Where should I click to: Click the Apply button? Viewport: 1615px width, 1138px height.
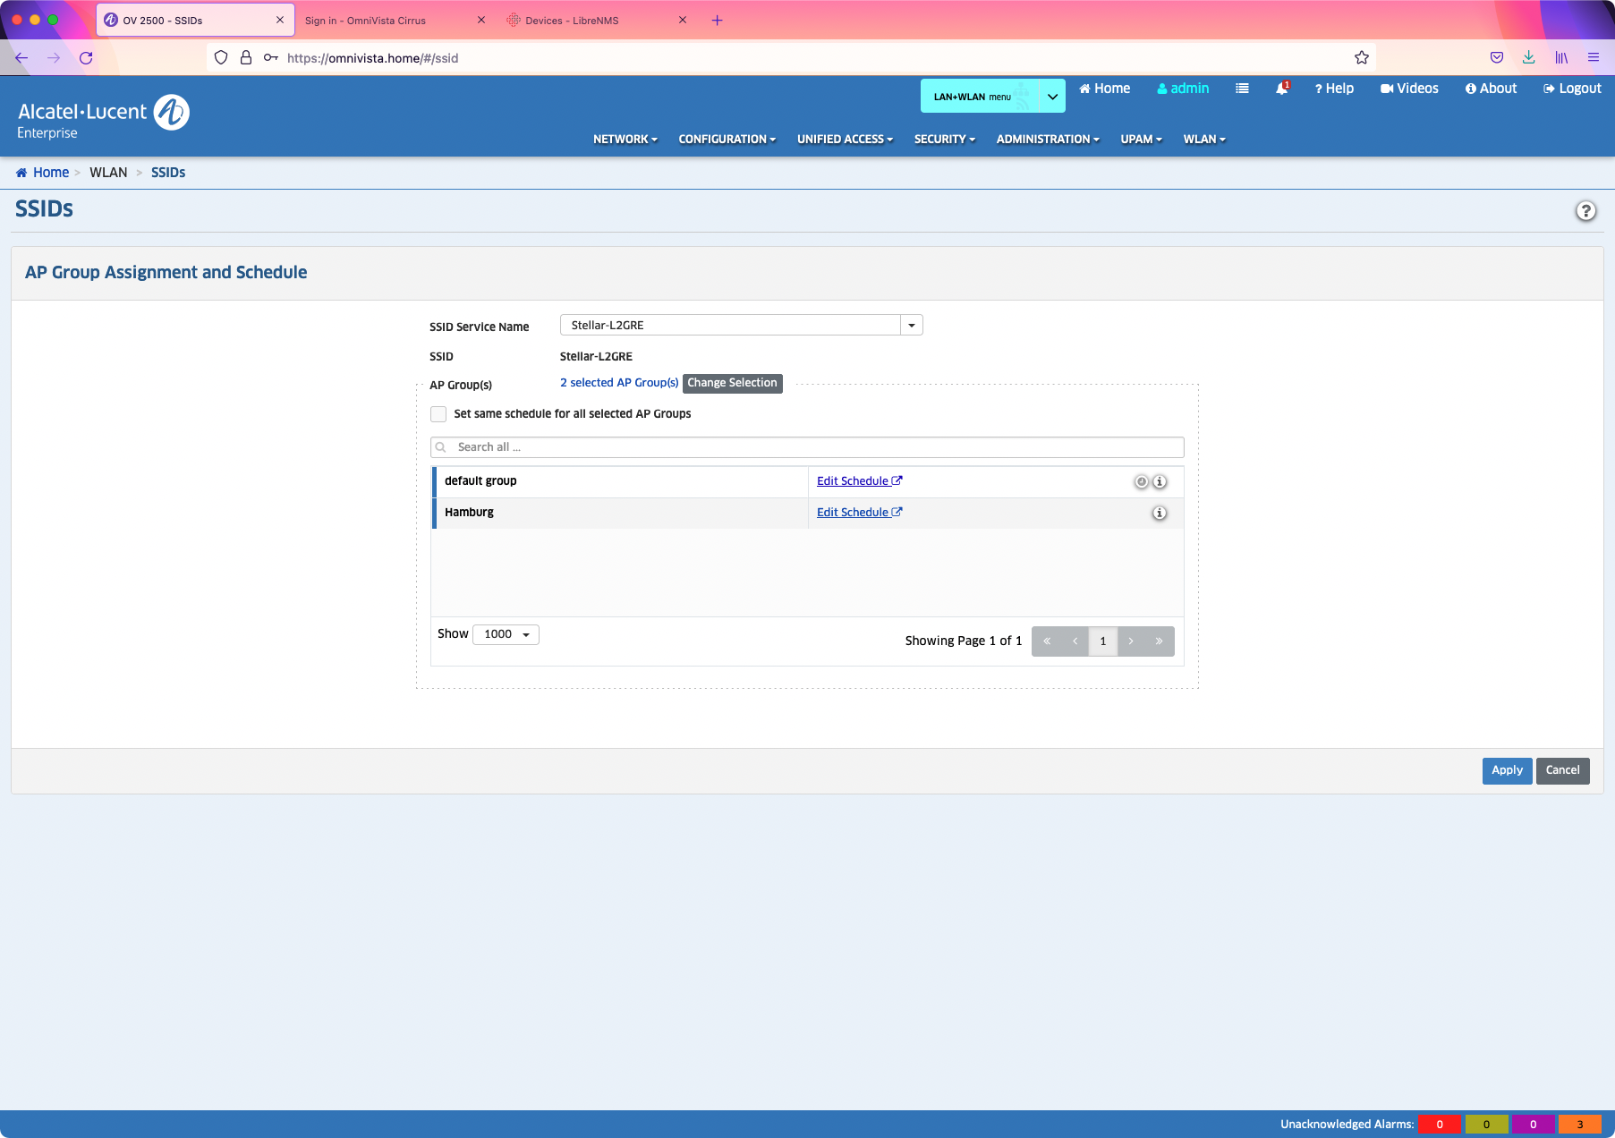click(1507, 770)
